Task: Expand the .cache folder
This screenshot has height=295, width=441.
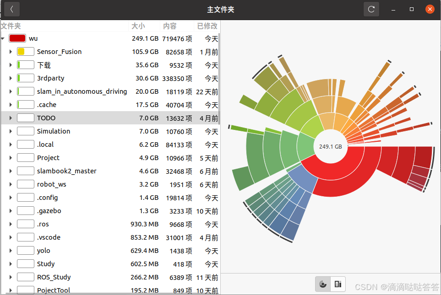Action: coord(11,105)
